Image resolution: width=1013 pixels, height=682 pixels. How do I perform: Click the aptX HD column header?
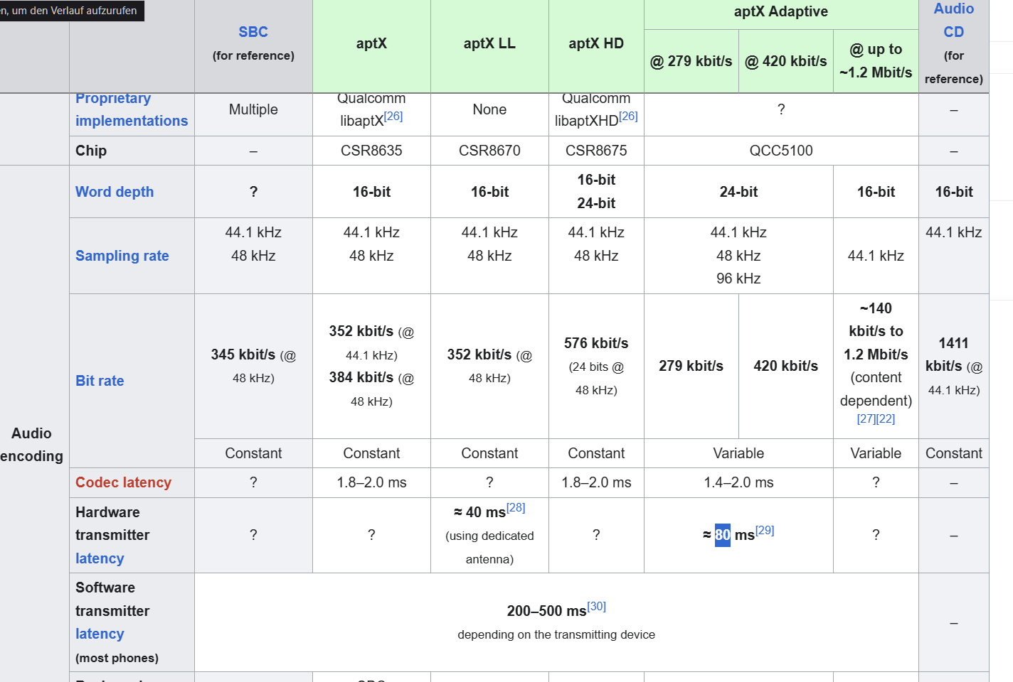pos(596,43)
